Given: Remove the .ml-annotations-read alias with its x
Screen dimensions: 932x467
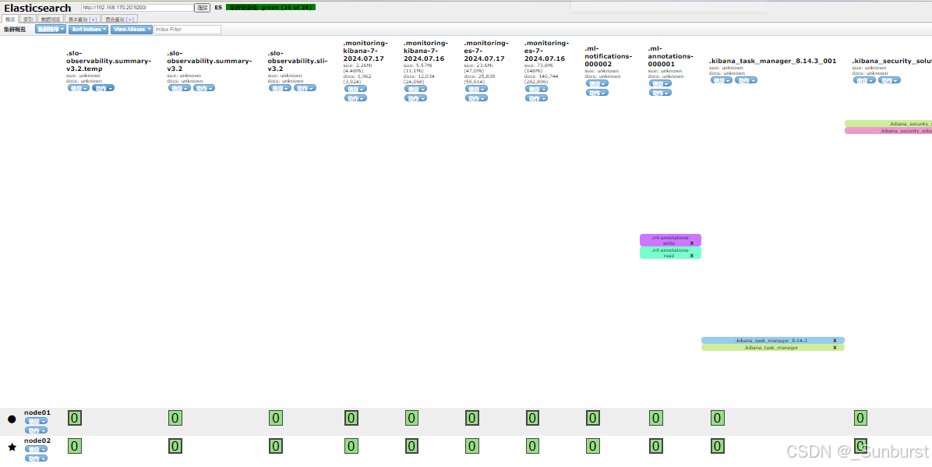Looking at the screenshot, I should [x=692, y=256].
